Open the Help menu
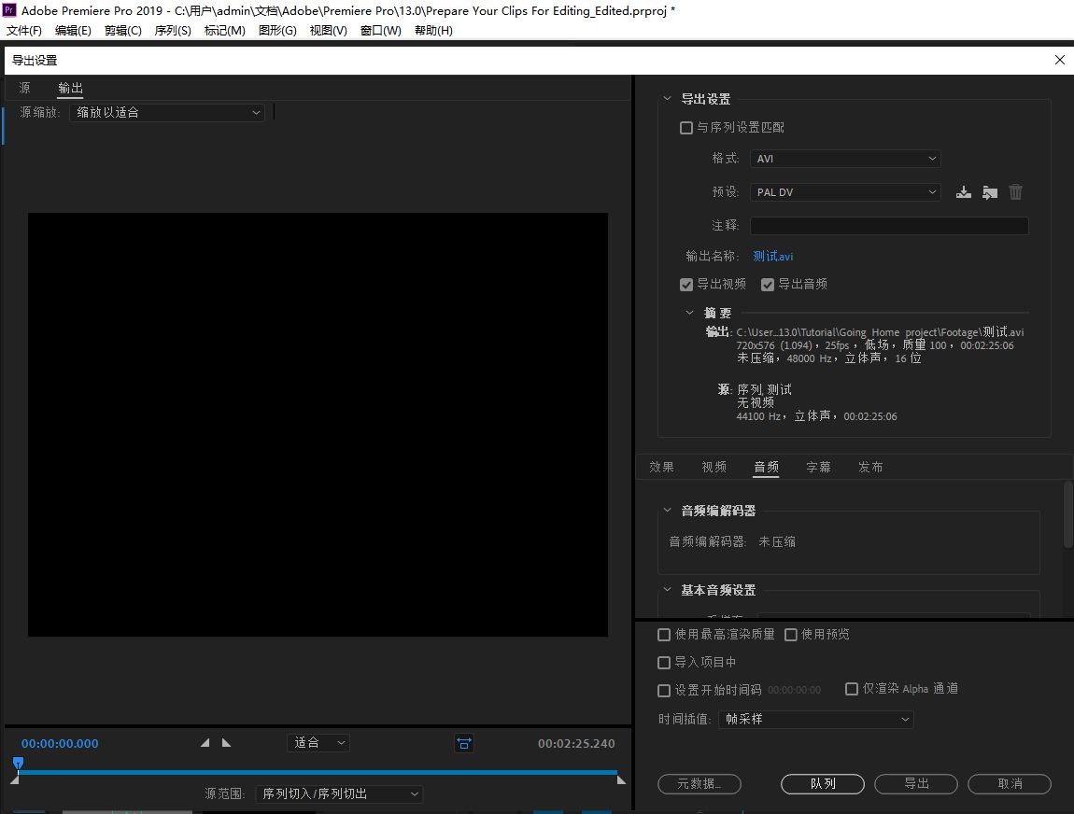This screenshot has height=814, width=1074. pos(433,31)
